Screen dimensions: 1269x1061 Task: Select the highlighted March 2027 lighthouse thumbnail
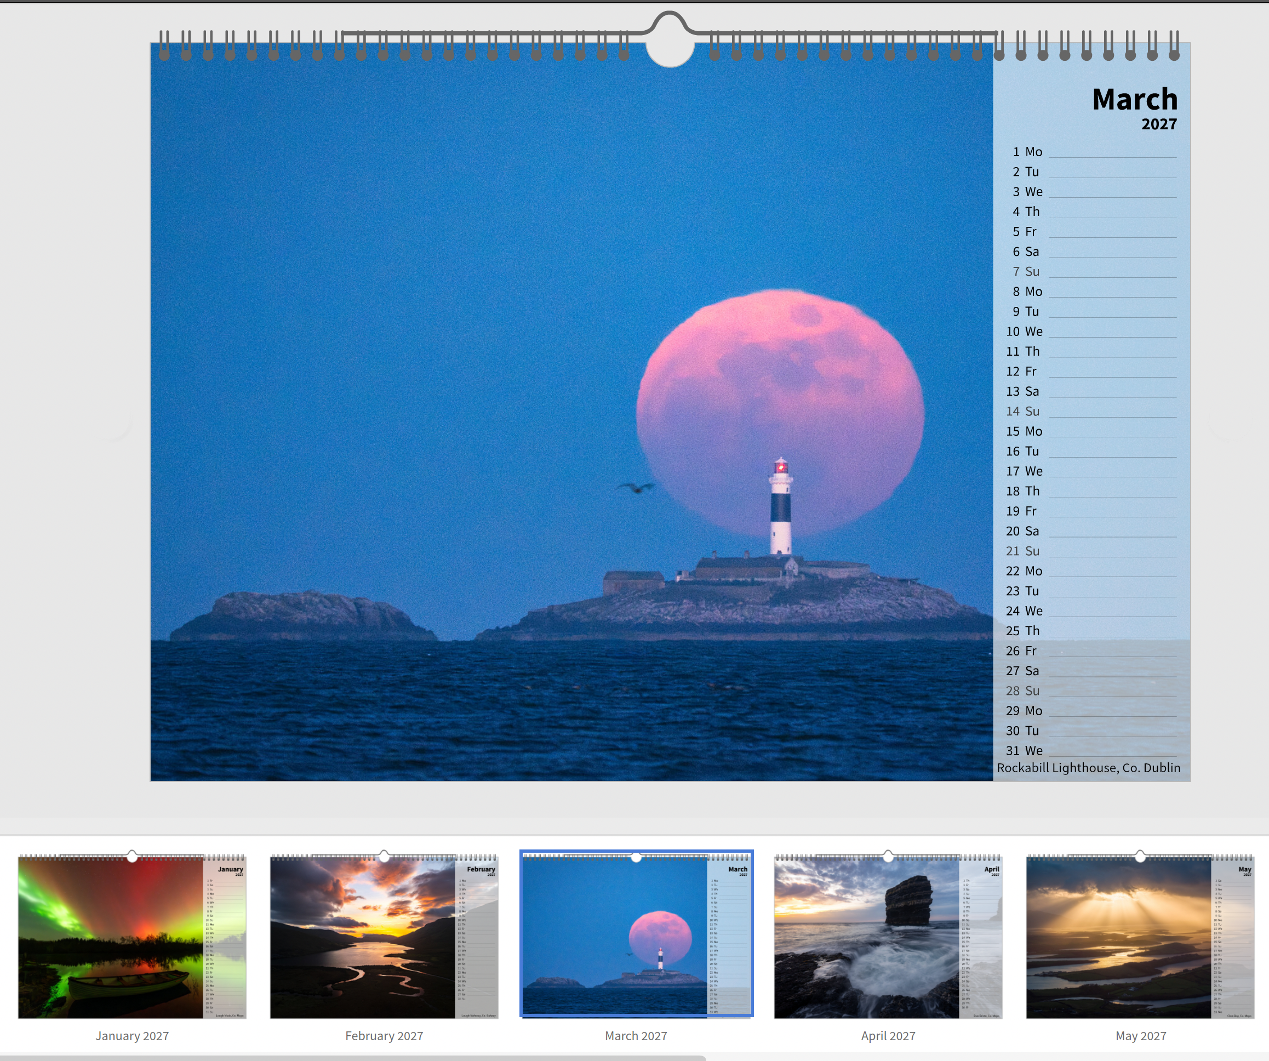coord(636,934)
